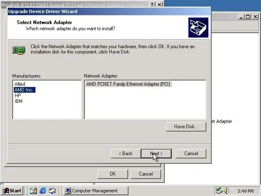Cancel the Realtek adapter properties dialog

coord(146,174)
